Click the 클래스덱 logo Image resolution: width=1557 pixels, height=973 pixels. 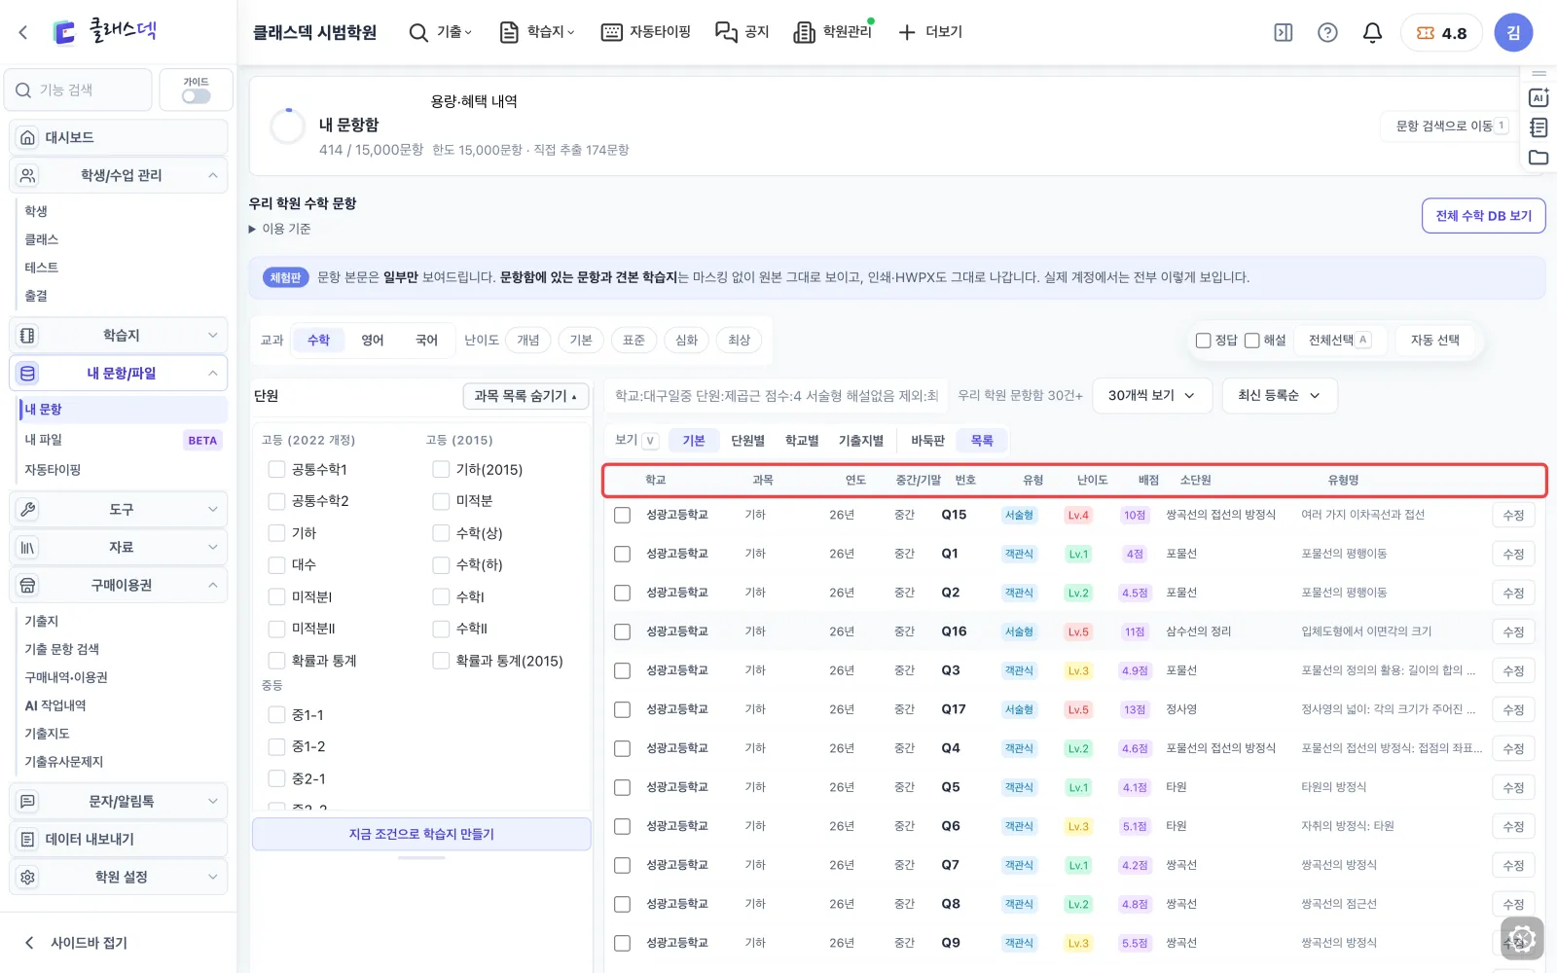coord(105,31)
